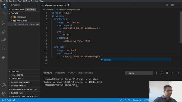Screen dimensions: 182x102
Task: Open Explorer views and more actions ellipsis
Action: pyautogui.click(x=36, y=5)
